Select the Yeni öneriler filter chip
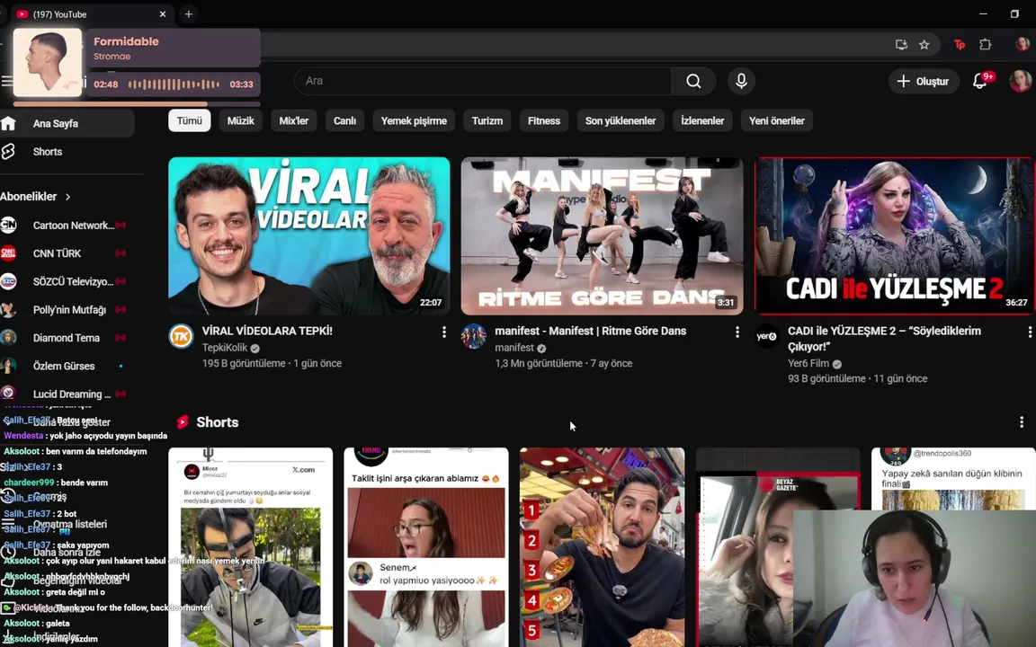The image size is (1036, 647). tap(777, 120)
